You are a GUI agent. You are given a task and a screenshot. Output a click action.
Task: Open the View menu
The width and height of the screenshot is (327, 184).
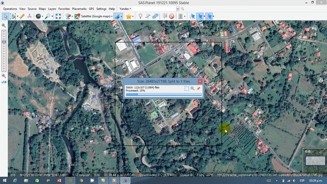point(22,9)
